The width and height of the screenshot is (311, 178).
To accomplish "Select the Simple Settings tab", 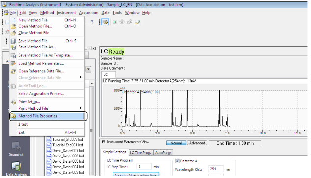I will [114, 152].
